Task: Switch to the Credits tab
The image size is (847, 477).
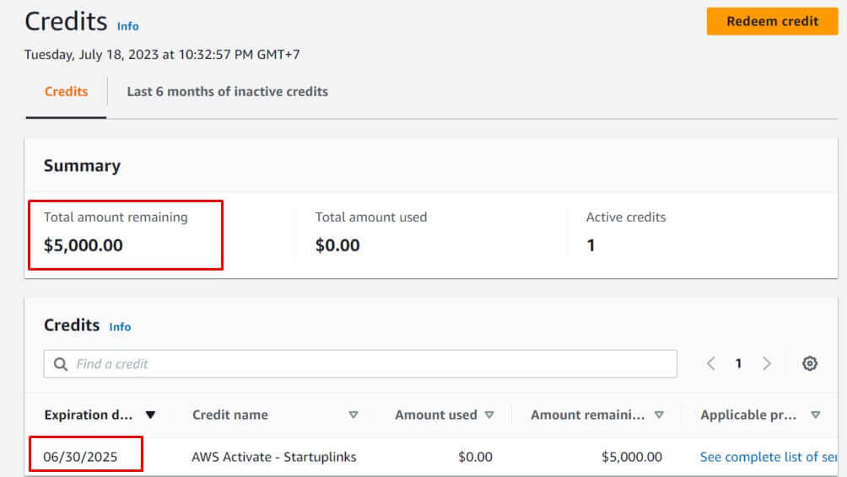Action: (x=66, y=92)
